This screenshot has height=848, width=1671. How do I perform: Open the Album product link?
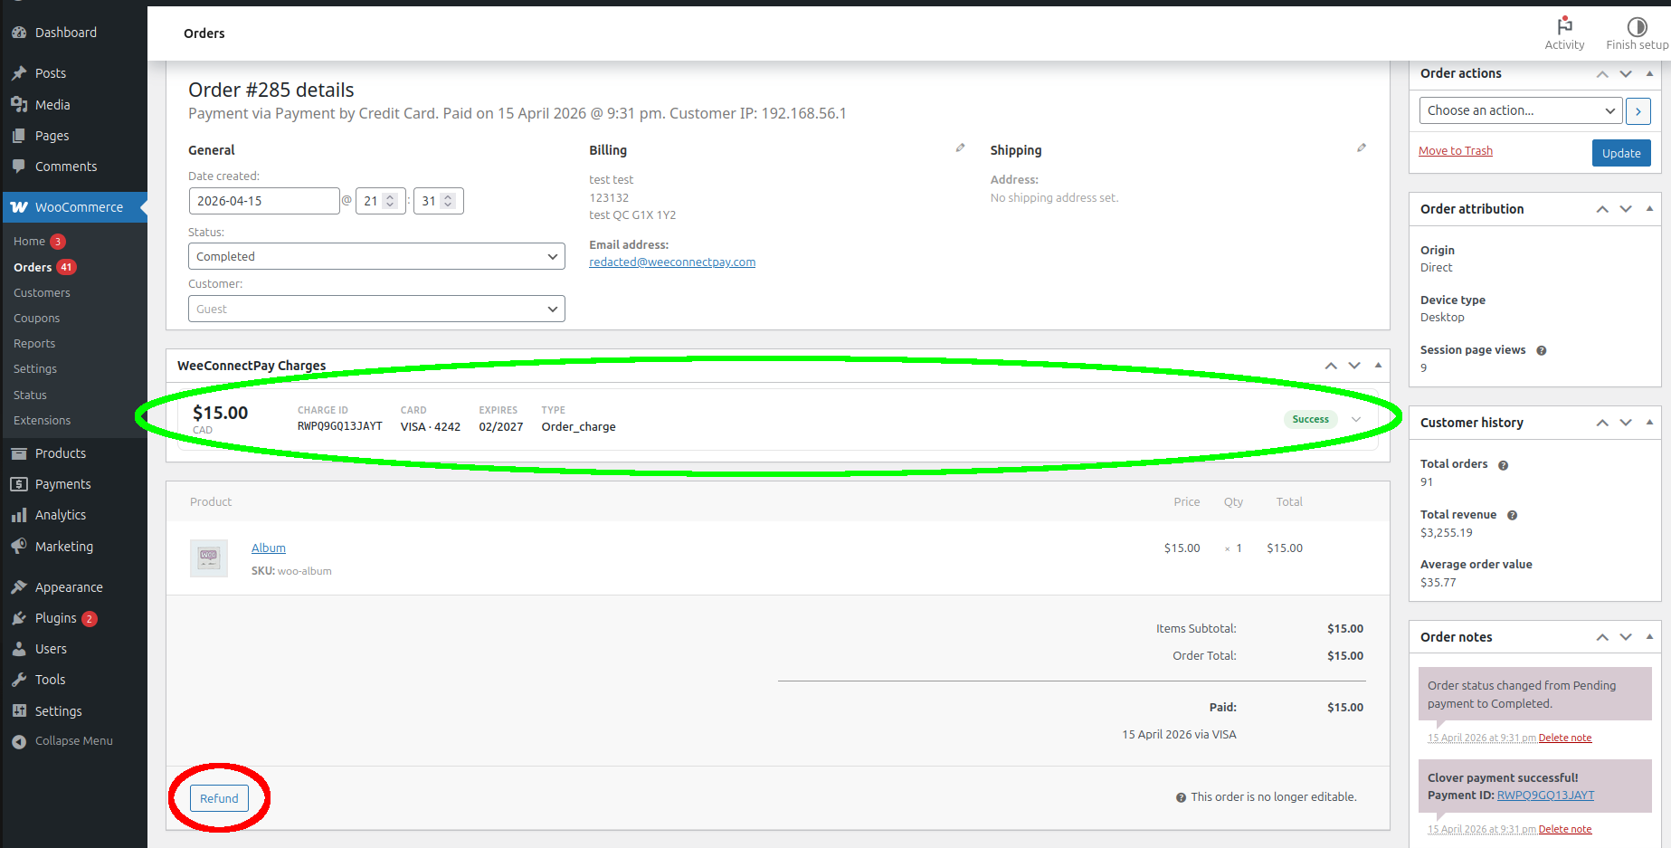269,548
